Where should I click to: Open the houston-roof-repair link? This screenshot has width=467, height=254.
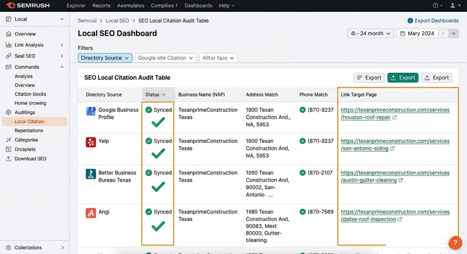pos(395,114)
